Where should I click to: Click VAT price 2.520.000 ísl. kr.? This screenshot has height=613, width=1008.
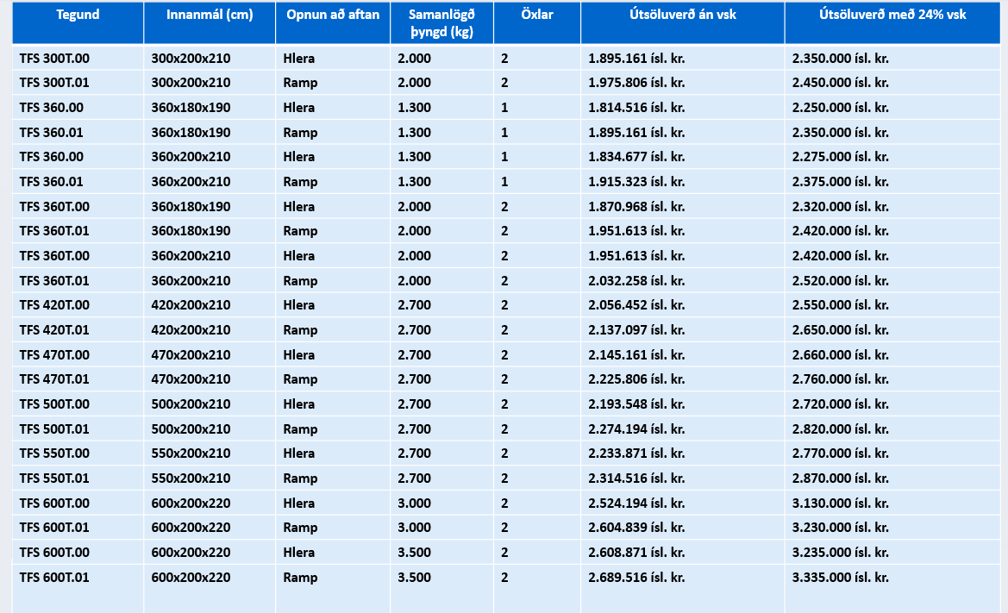(x=840, y=281)
